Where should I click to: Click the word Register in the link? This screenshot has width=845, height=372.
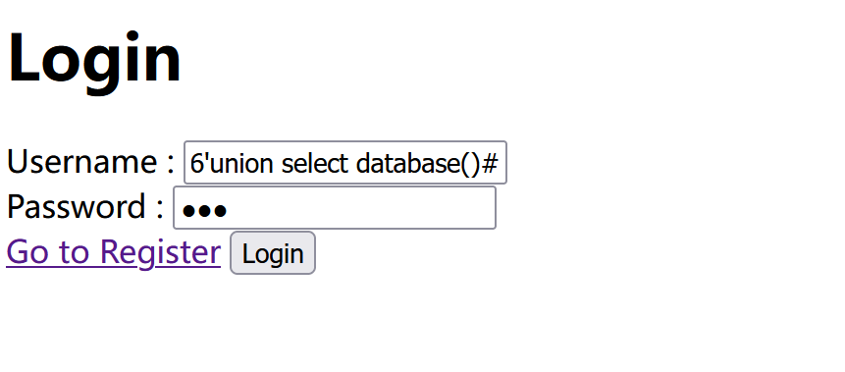pyautogui.click(x=161, y=252)
